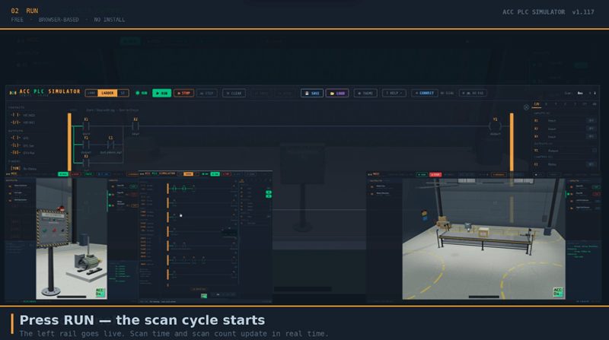609x340 pixels.
Task: Switch editor mode to LADDER tab
Action: [107, 93]
